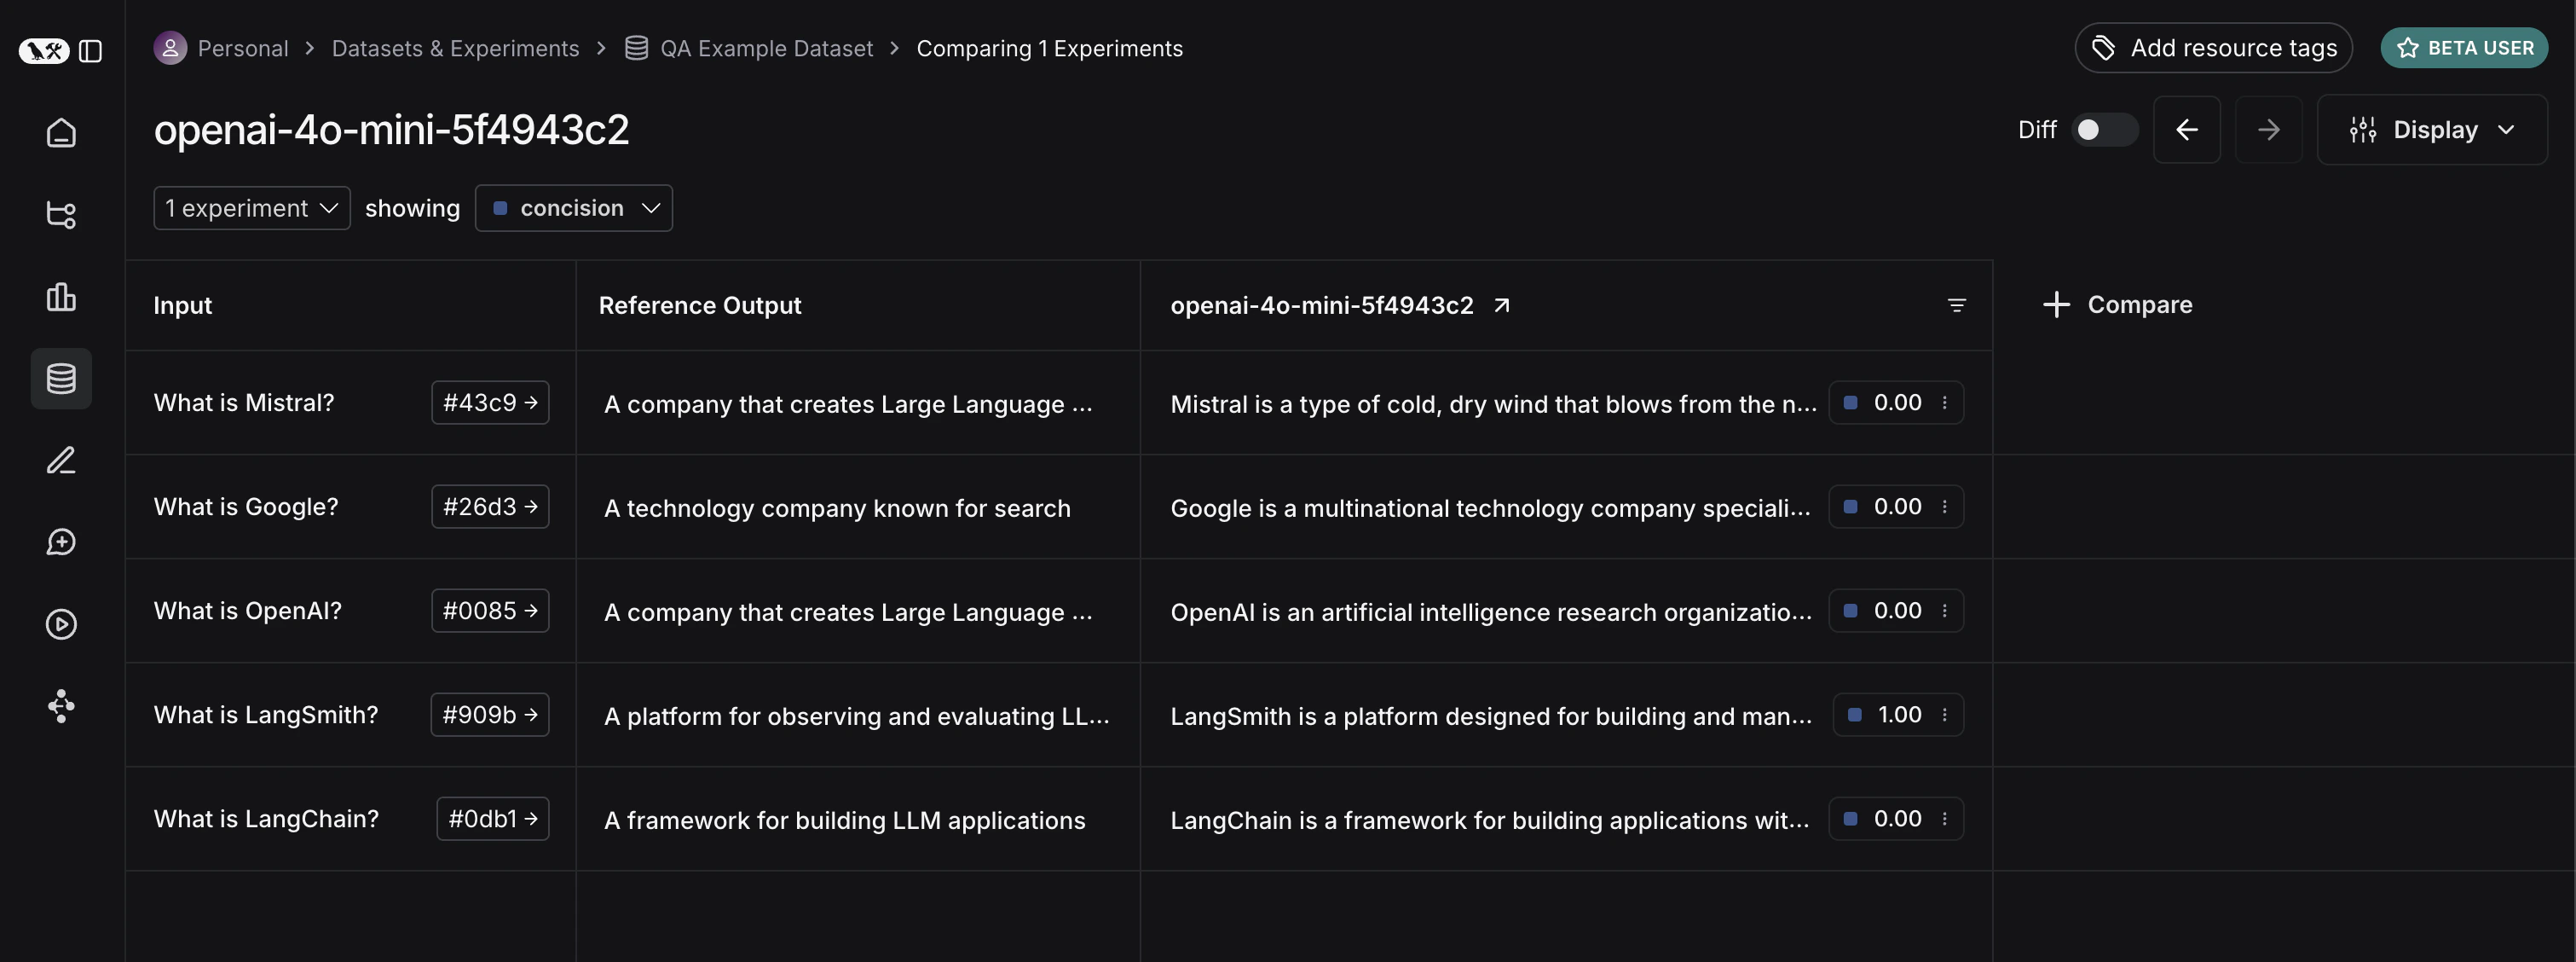Click the column filter icon
Image resolution: width=2576 pixels, height=962 pixels.
[1956, 306]
